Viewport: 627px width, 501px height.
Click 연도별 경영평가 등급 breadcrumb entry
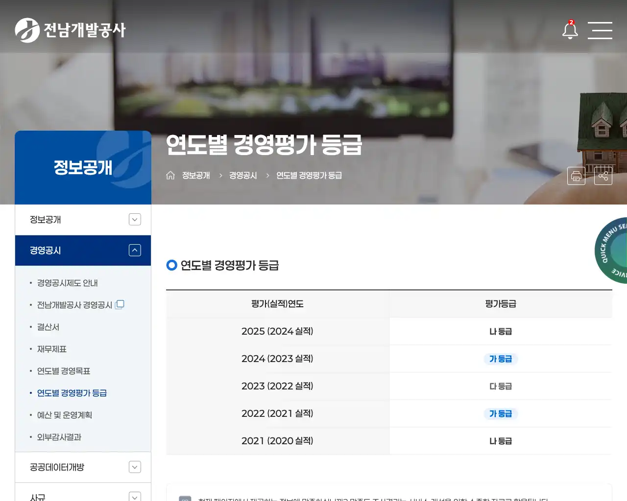tap(309, 175)
